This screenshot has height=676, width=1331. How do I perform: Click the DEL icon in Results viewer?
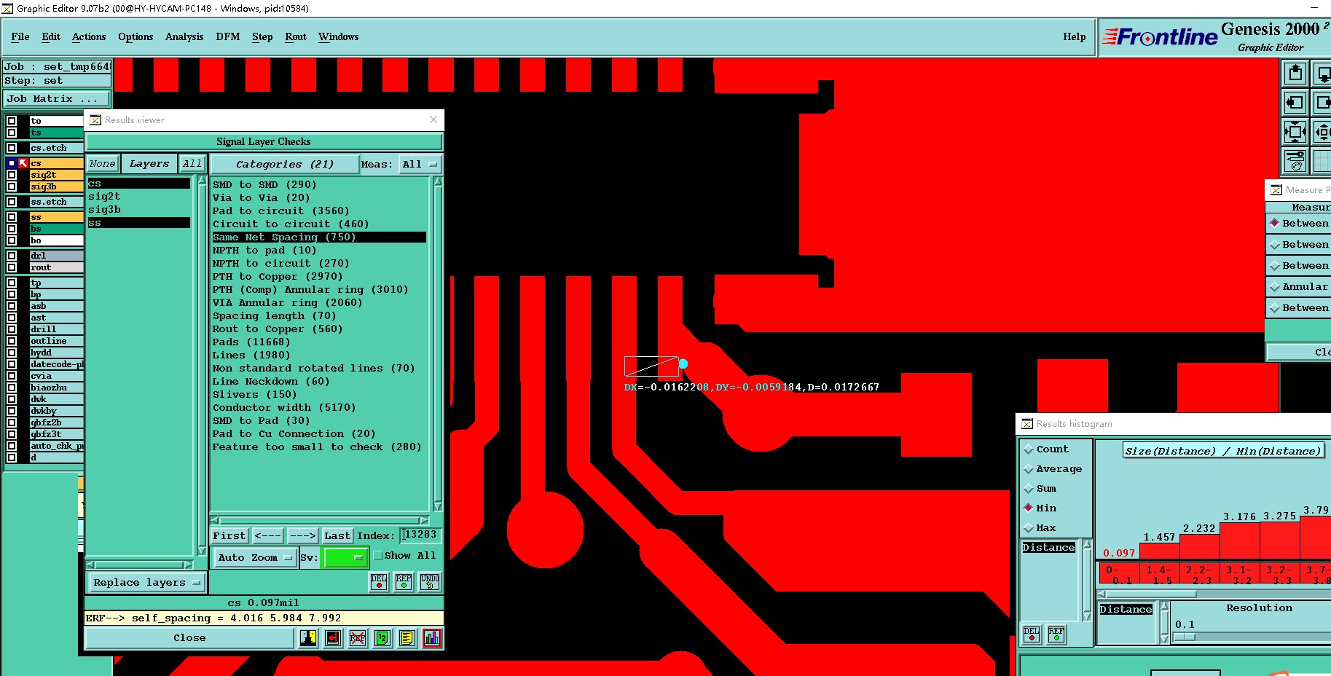coord(379,581)
